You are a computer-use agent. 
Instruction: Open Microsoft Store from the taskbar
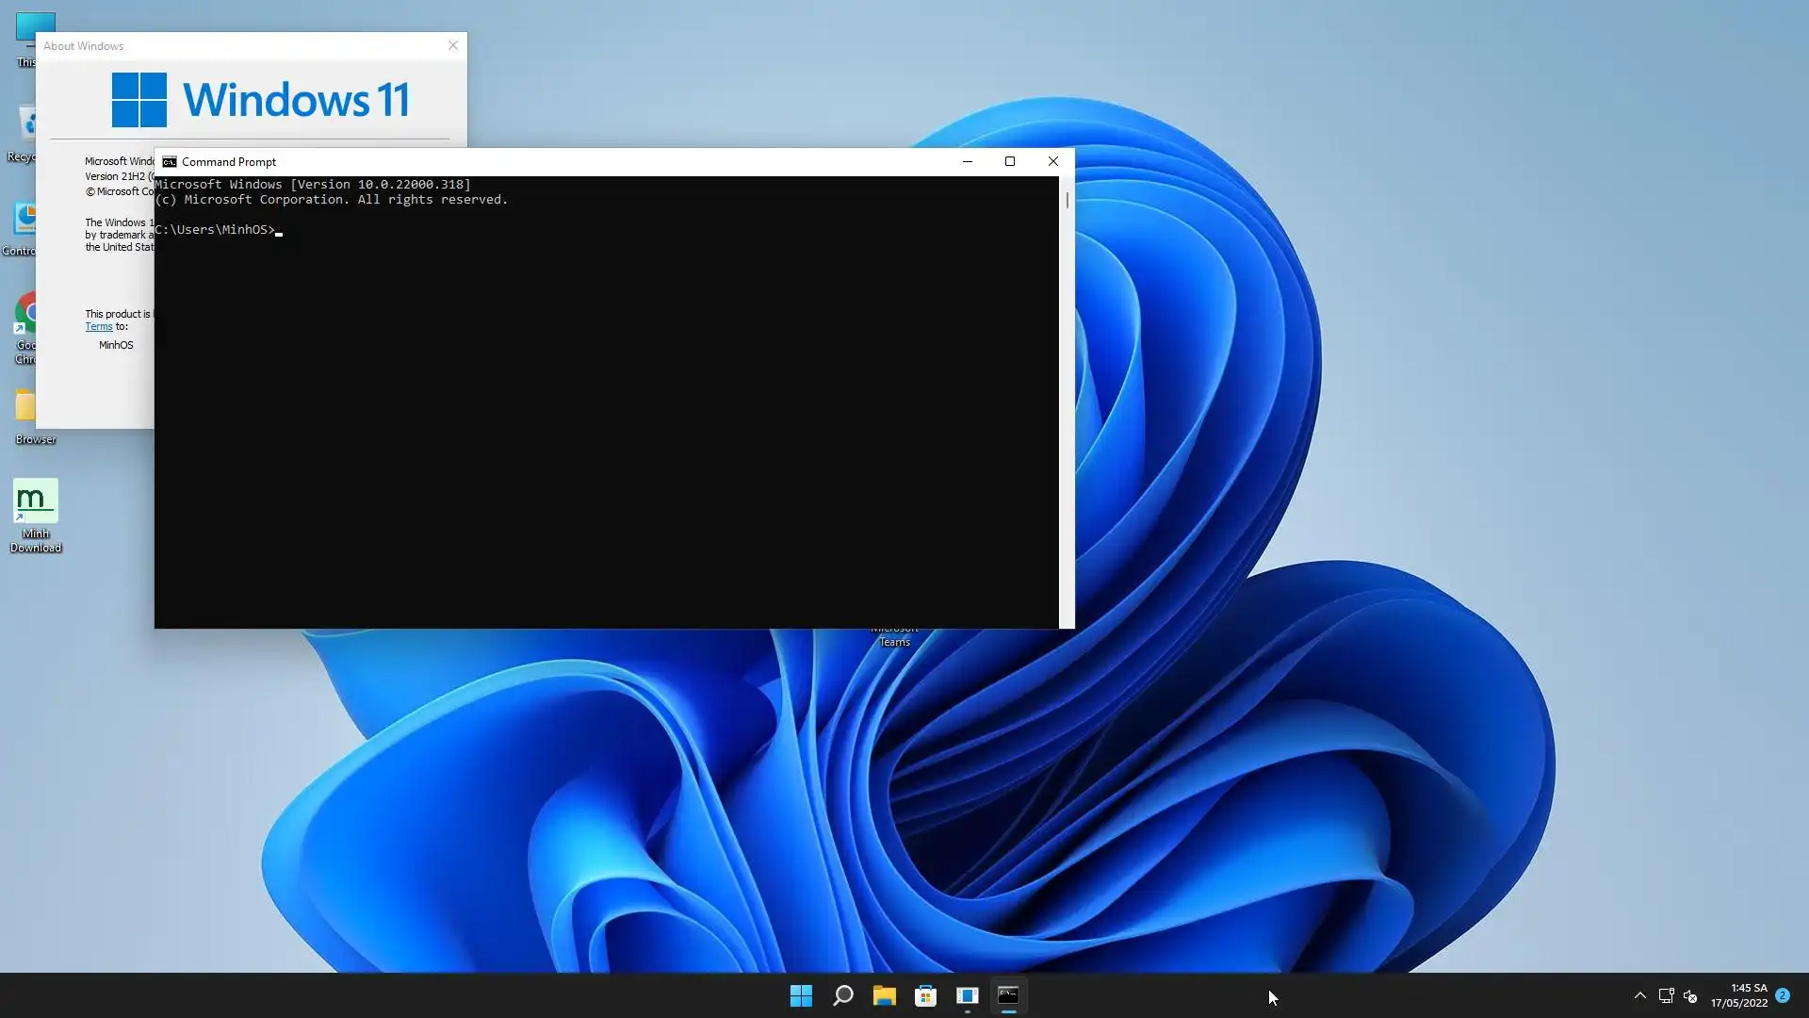click(x=925, y=995)
